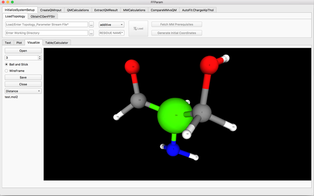Screen dimensions: 314x196
Task: Select the InitializeSystemSetup tab
Action: pos(20,10)
